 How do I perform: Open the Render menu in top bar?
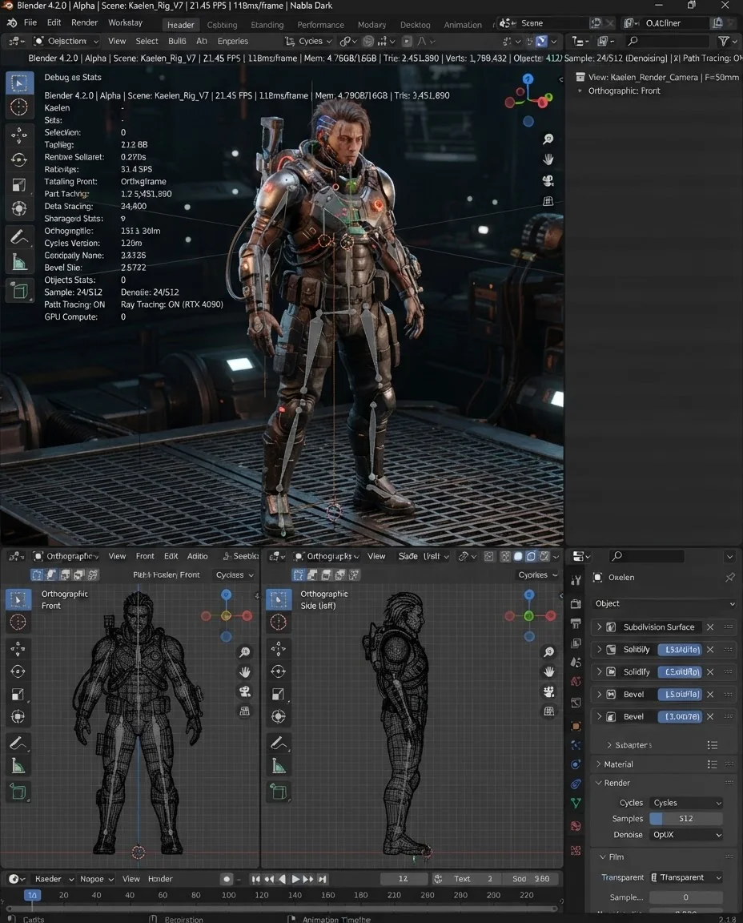(85, 22)
